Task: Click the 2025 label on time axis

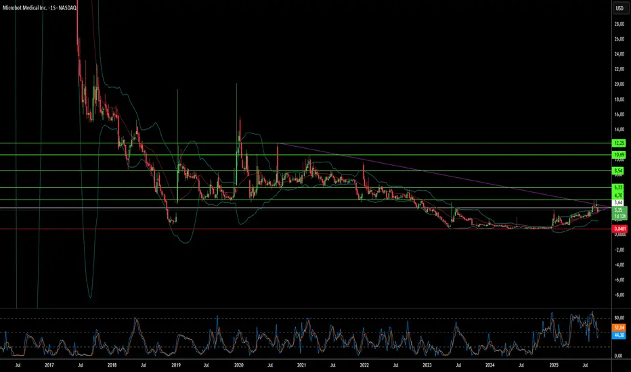Action: (553, 365)
